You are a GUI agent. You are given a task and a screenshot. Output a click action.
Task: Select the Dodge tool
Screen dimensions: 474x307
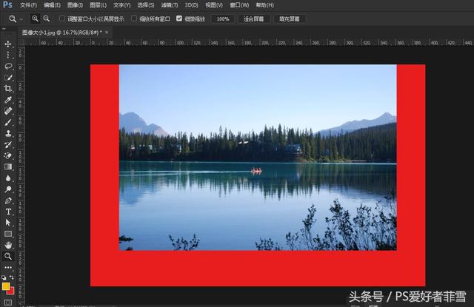[x=8, y=189]
